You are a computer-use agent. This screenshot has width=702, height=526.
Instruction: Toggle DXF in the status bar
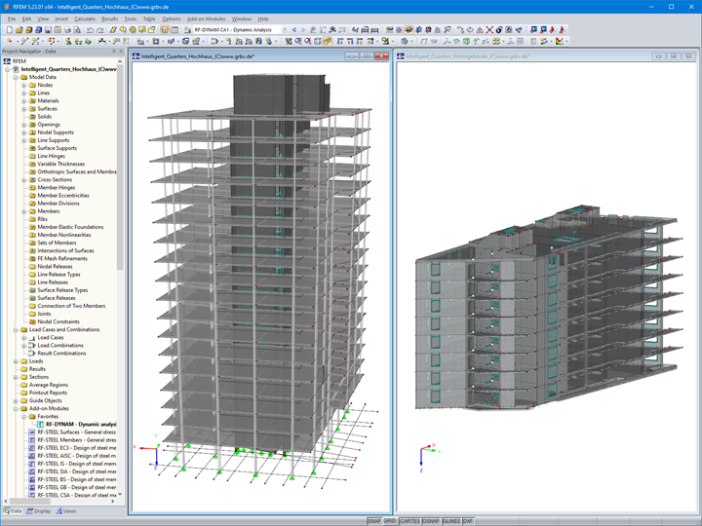tap(468, 521)
